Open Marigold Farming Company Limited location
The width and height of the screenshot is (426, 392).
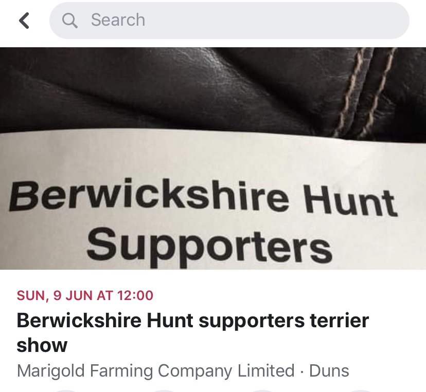(156, 371)
